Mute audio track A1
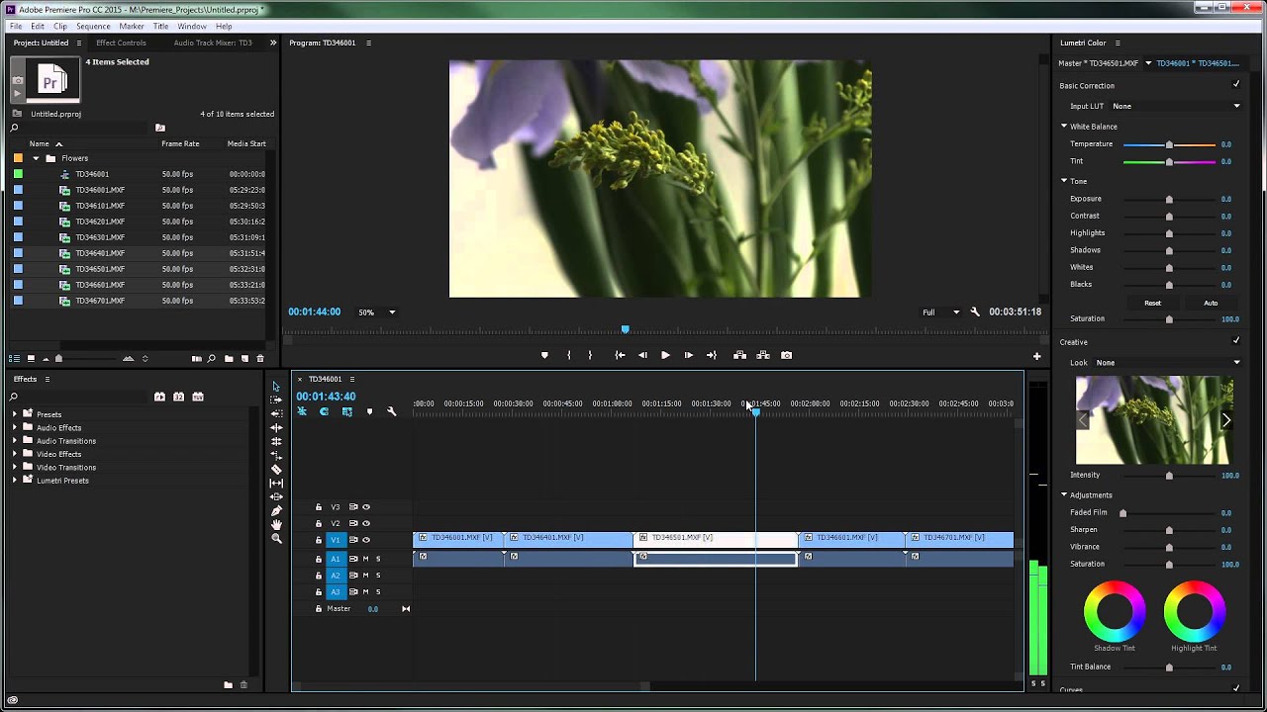1267x712 pixels. click(x=365, y=559)
